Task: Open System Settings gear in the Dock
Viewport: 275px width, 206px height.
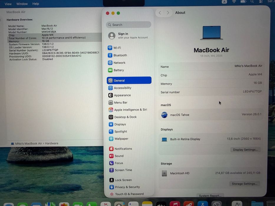Action: click(216, 204)
